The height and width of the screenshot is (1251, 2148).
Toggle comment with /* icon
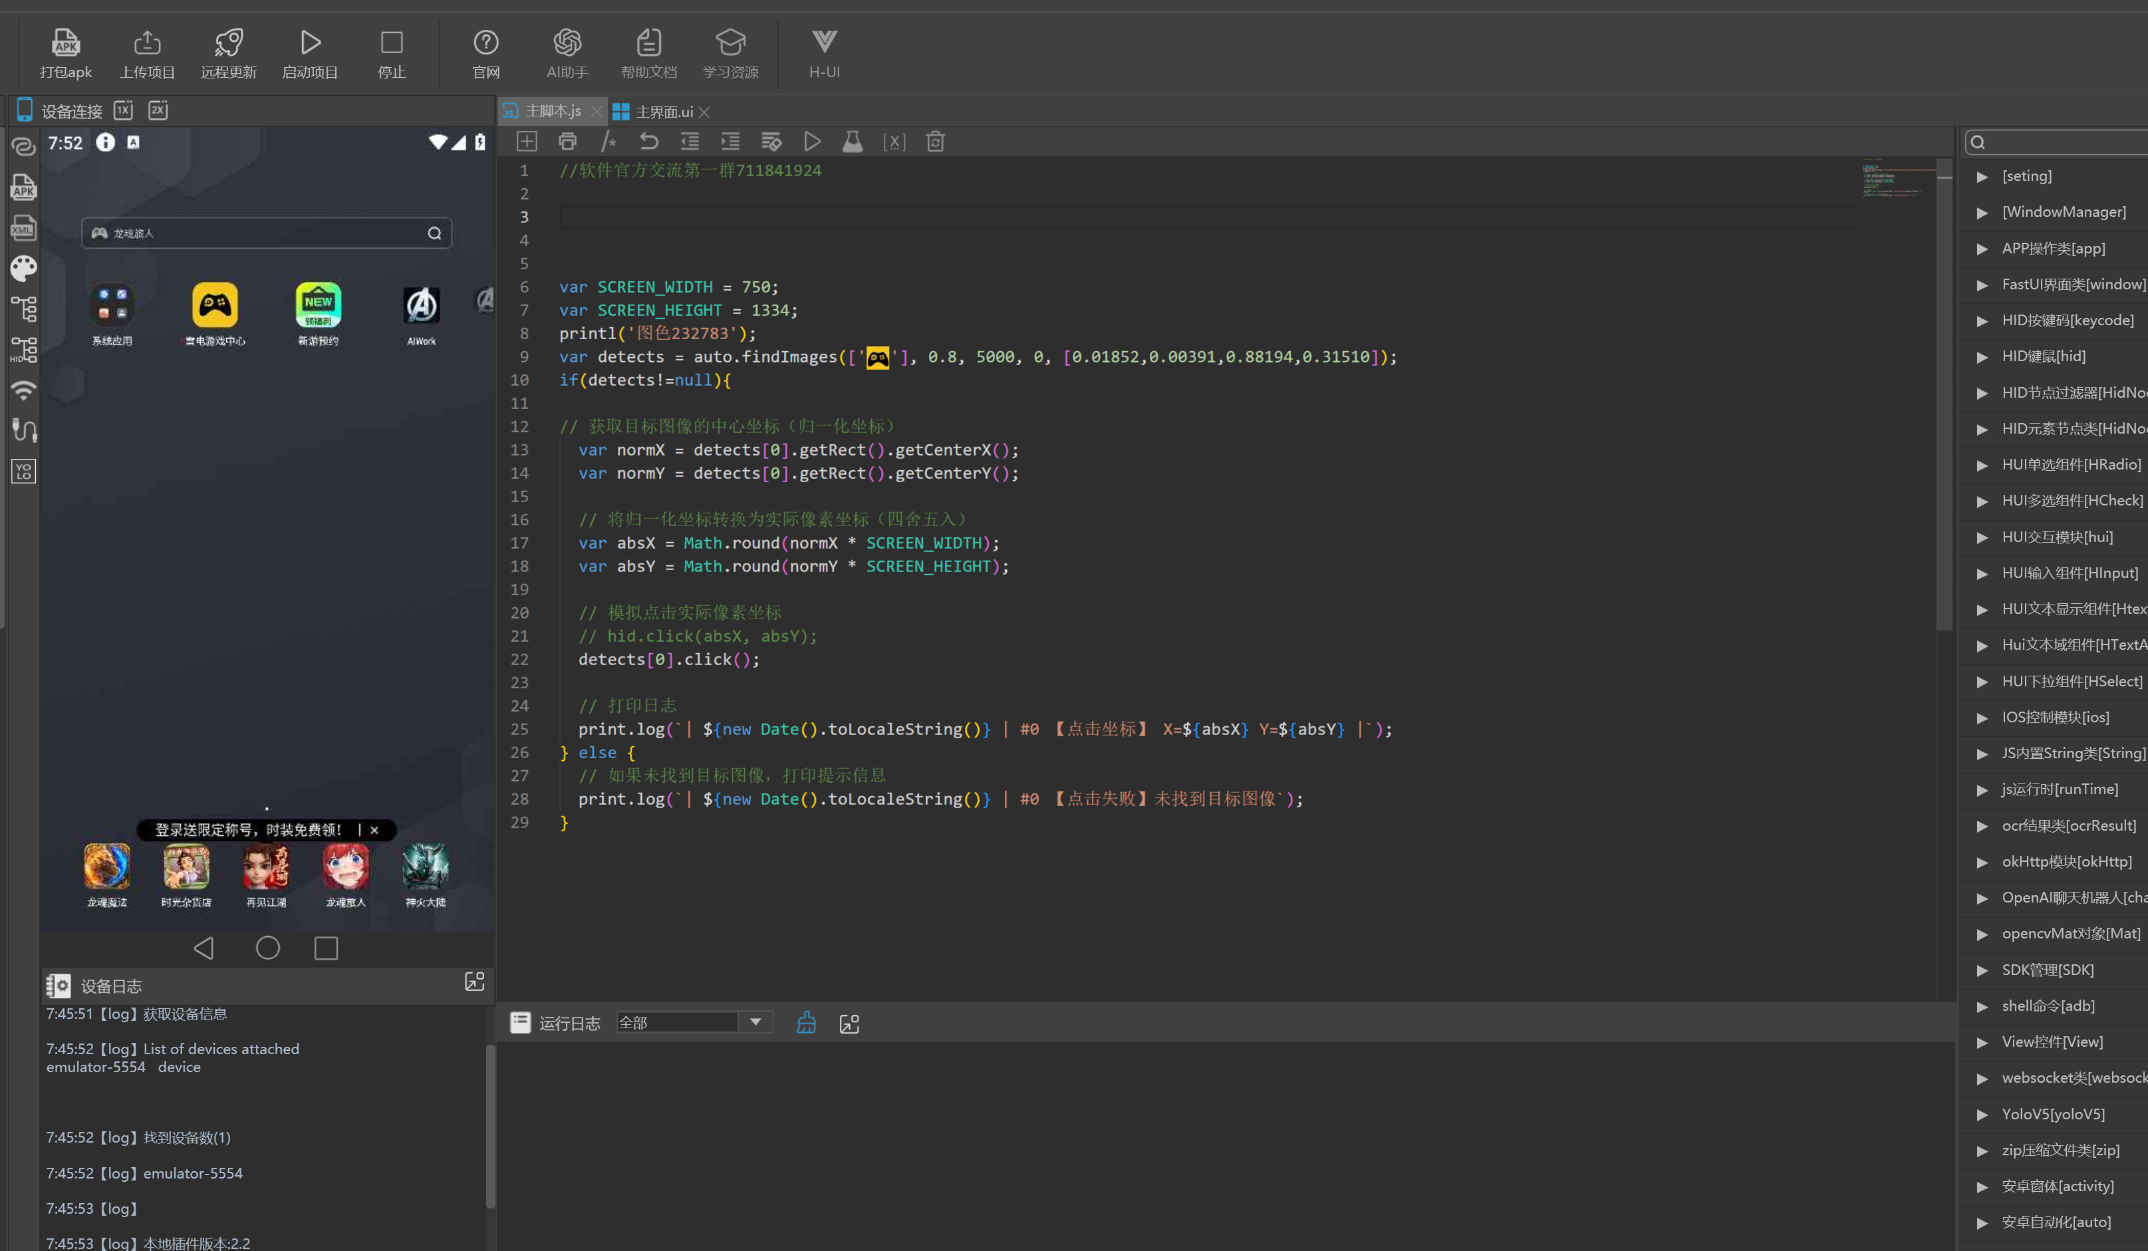tap(608, 142)
